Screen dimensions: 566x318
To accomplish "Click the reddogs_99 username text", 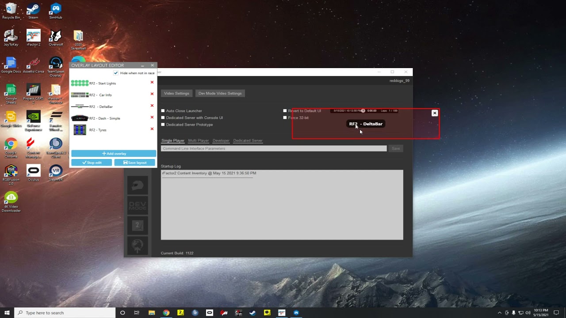I will 399,81.
